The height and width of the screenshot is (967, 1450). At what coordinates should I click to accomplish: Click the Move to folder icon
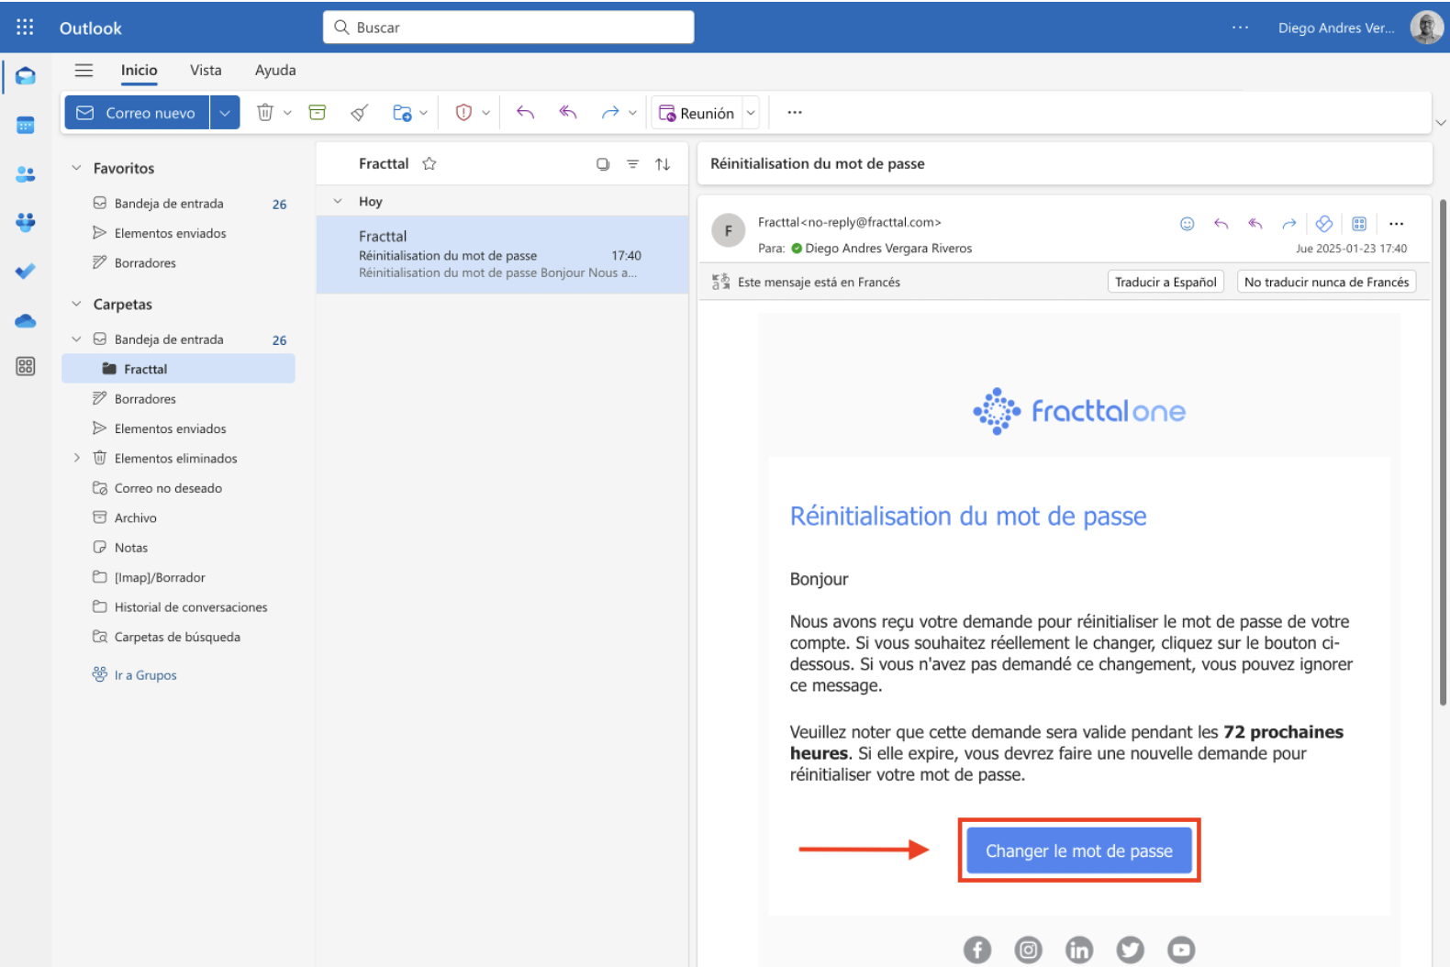(402, 113)
